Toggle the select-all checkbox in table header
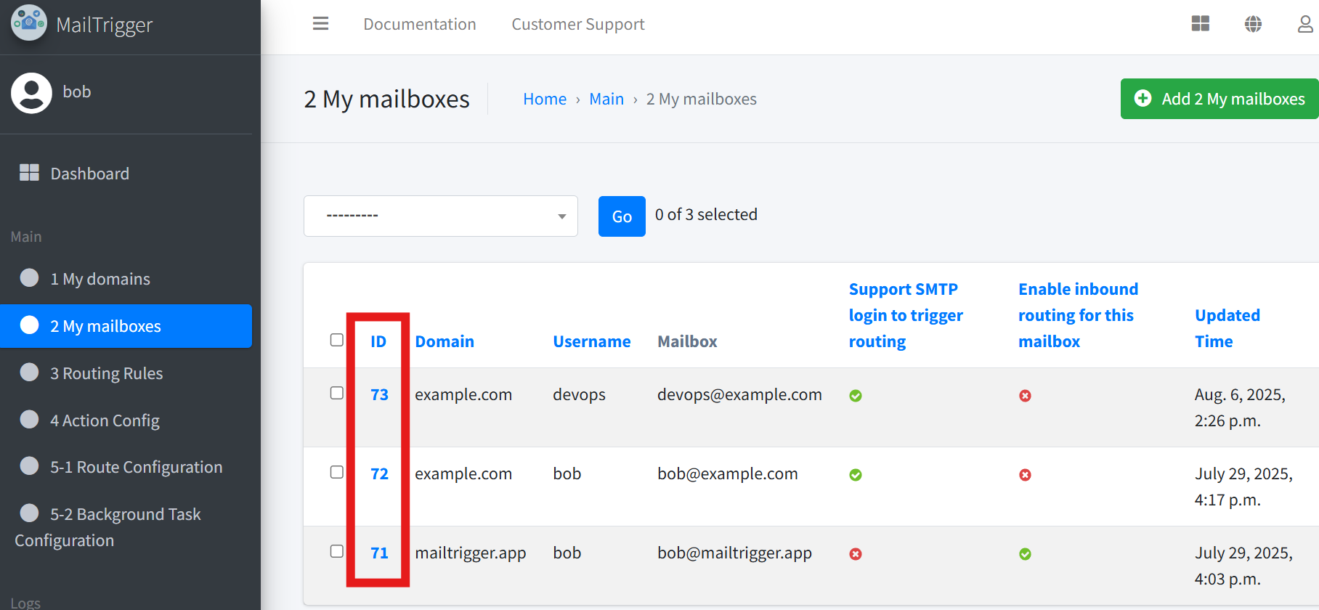The image size is (1319, 610). pos(337,340)
